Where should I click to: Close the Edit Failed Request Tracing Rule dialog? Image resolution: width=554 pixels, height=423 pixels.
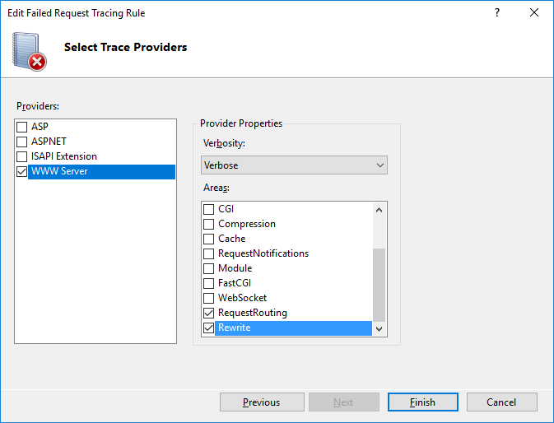coord(534,12)
